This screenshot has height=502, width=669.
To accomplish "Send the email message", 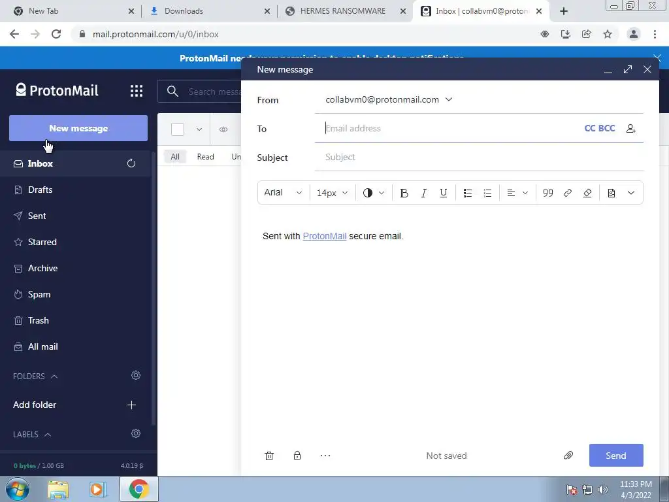I will tap(616, 456).
